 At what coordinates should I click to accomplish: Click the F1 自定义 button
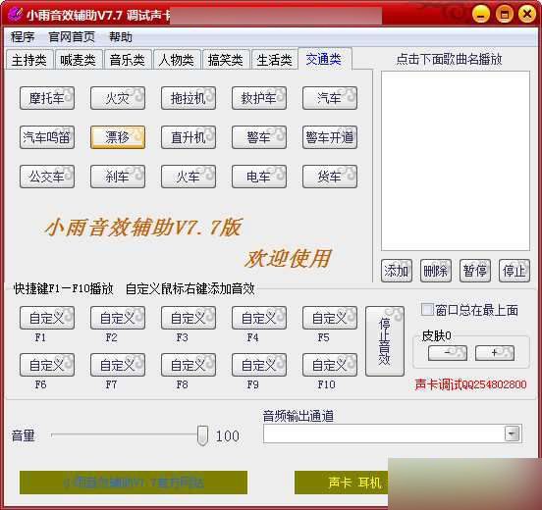47,318
